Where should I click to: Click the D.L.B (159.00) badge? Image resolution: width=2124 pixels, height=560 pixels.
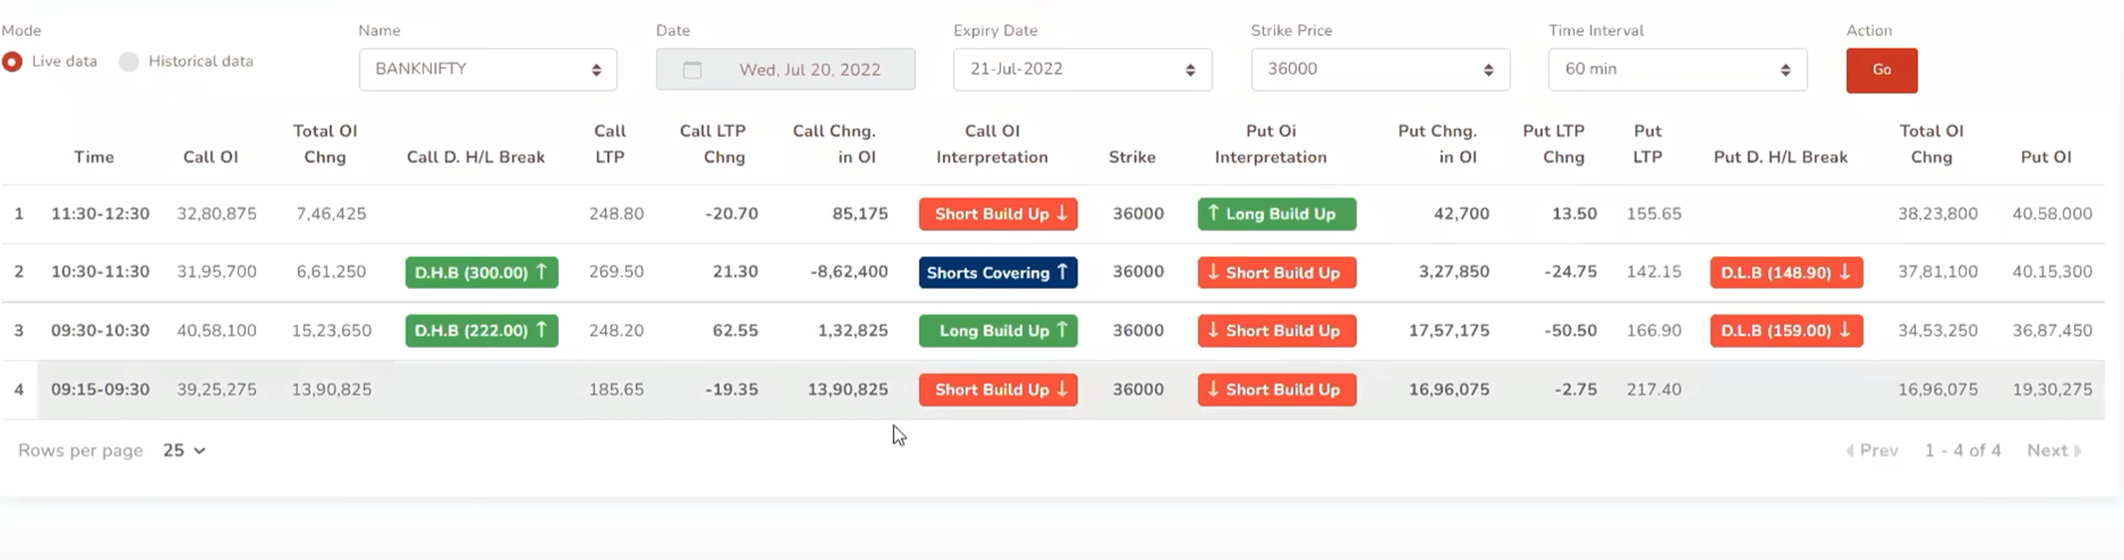[x=1786, y=331]
